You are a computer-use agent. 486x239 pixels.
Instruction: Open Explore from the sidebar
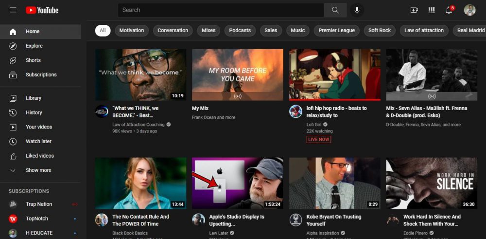point(40,46)
